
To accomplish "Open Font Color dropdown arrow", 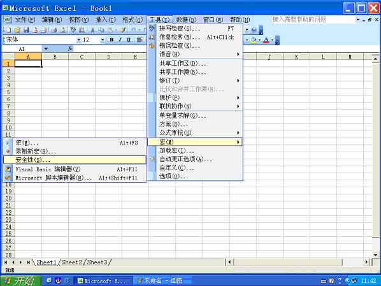I will [272, 40].
